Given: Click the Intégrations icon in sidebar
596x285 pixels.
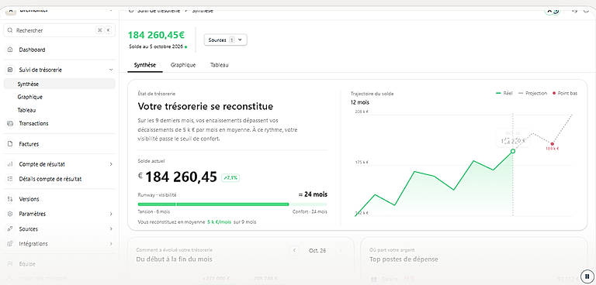Looking at the screenshot, I should tap(10, 244).
